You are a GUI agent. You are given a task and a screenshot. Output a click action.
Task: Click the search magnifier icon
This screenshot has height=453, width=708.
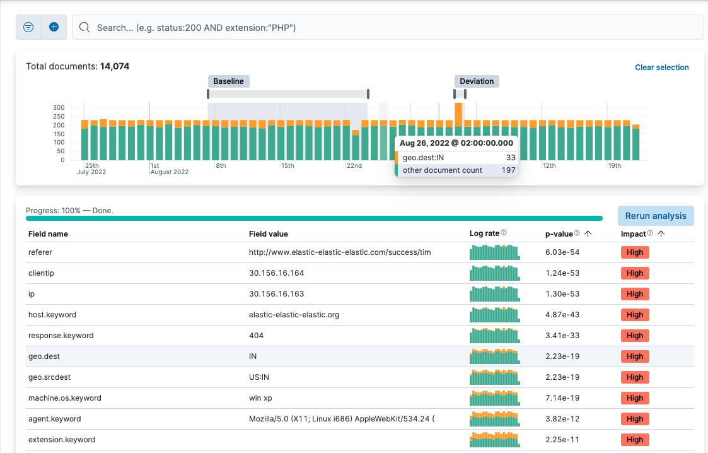pyautogui.click(x=84, y=28)
